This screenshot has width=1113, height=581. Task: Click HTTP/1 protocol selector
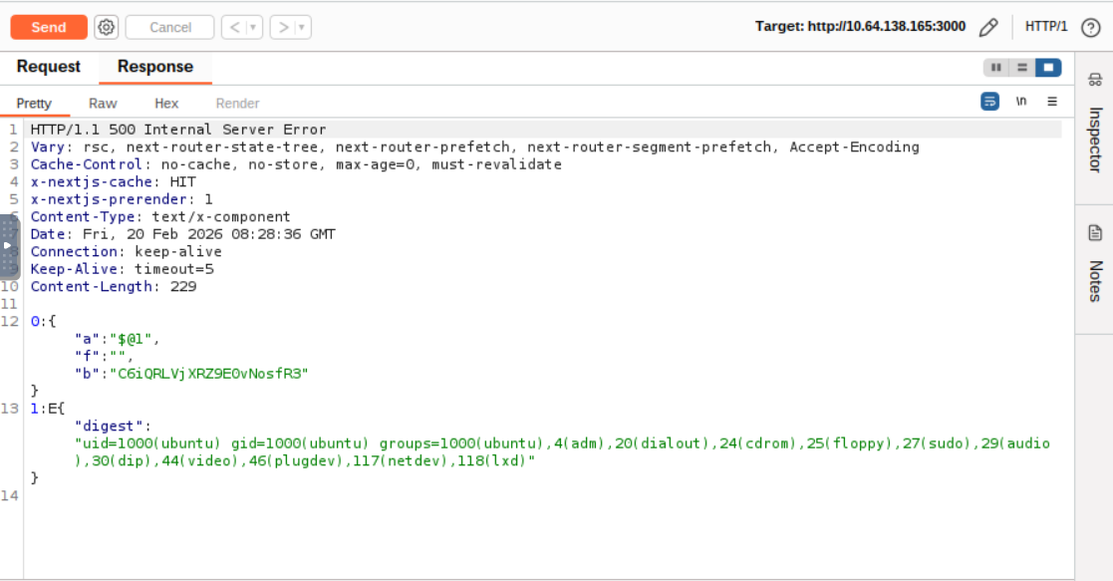pos(1045,27)
